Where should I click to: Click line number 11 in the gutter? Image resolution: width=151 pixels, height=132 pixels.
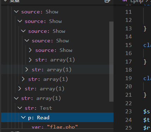(x=128, y=12)
